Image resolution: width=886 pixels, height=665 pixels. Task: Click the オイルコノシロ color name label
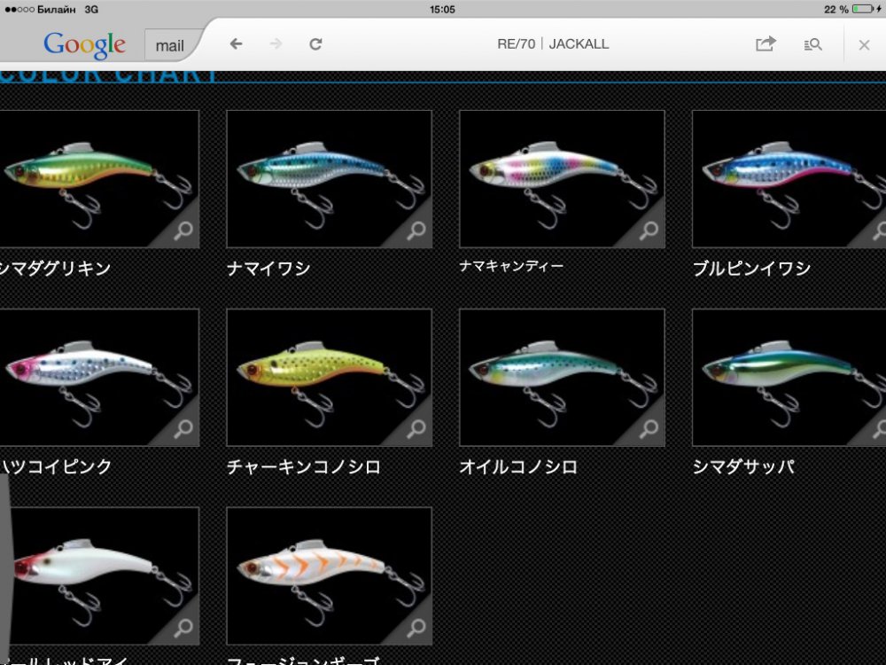pos(518,466)
